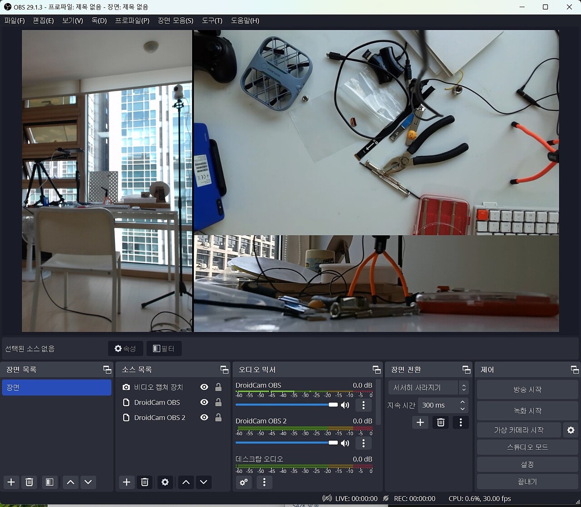Hide the 비디오 캡쳐 장치 source
The height and width of the screenshot is (507, 581).
(x=204, y=387)
